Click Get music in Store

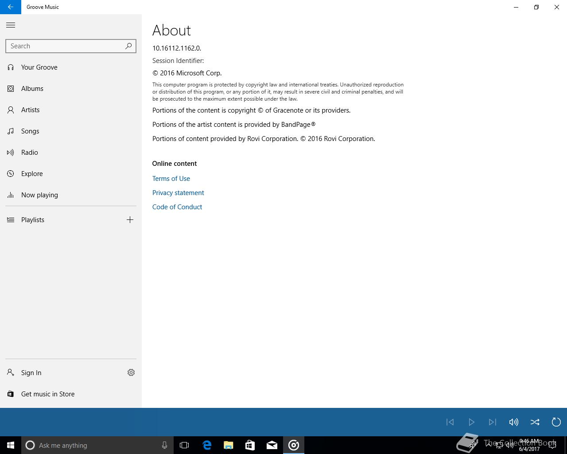71,394
